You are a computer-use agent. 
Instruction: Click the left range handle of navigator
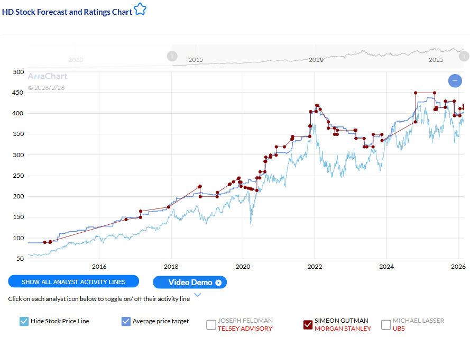[172, 56]
